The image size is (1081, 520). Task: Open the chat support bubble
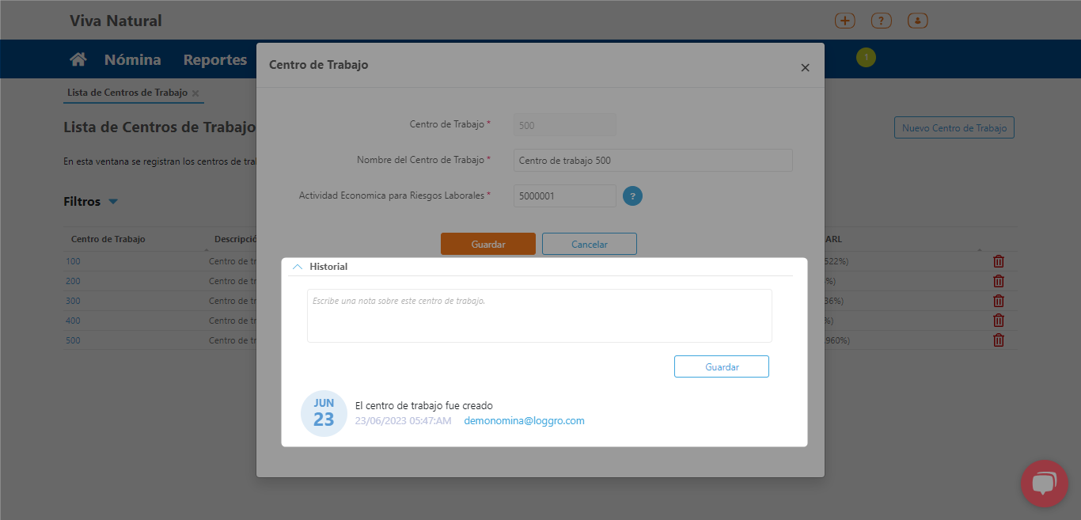pyautogui.click(x=1044, y=483)
